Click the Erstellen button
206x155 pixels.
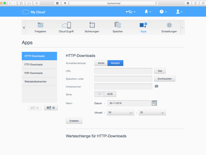pos(74,121)
